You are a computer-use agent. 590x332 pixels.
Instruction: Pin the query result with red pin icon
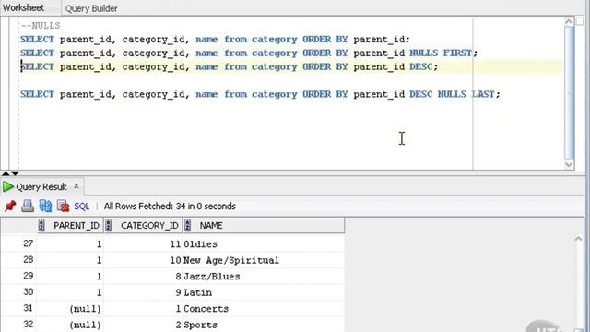coord(10,206)
